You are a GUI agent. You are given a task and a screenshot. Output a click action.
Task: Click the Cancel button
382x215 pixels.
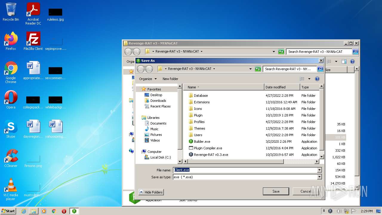click(x=306, y=191)
